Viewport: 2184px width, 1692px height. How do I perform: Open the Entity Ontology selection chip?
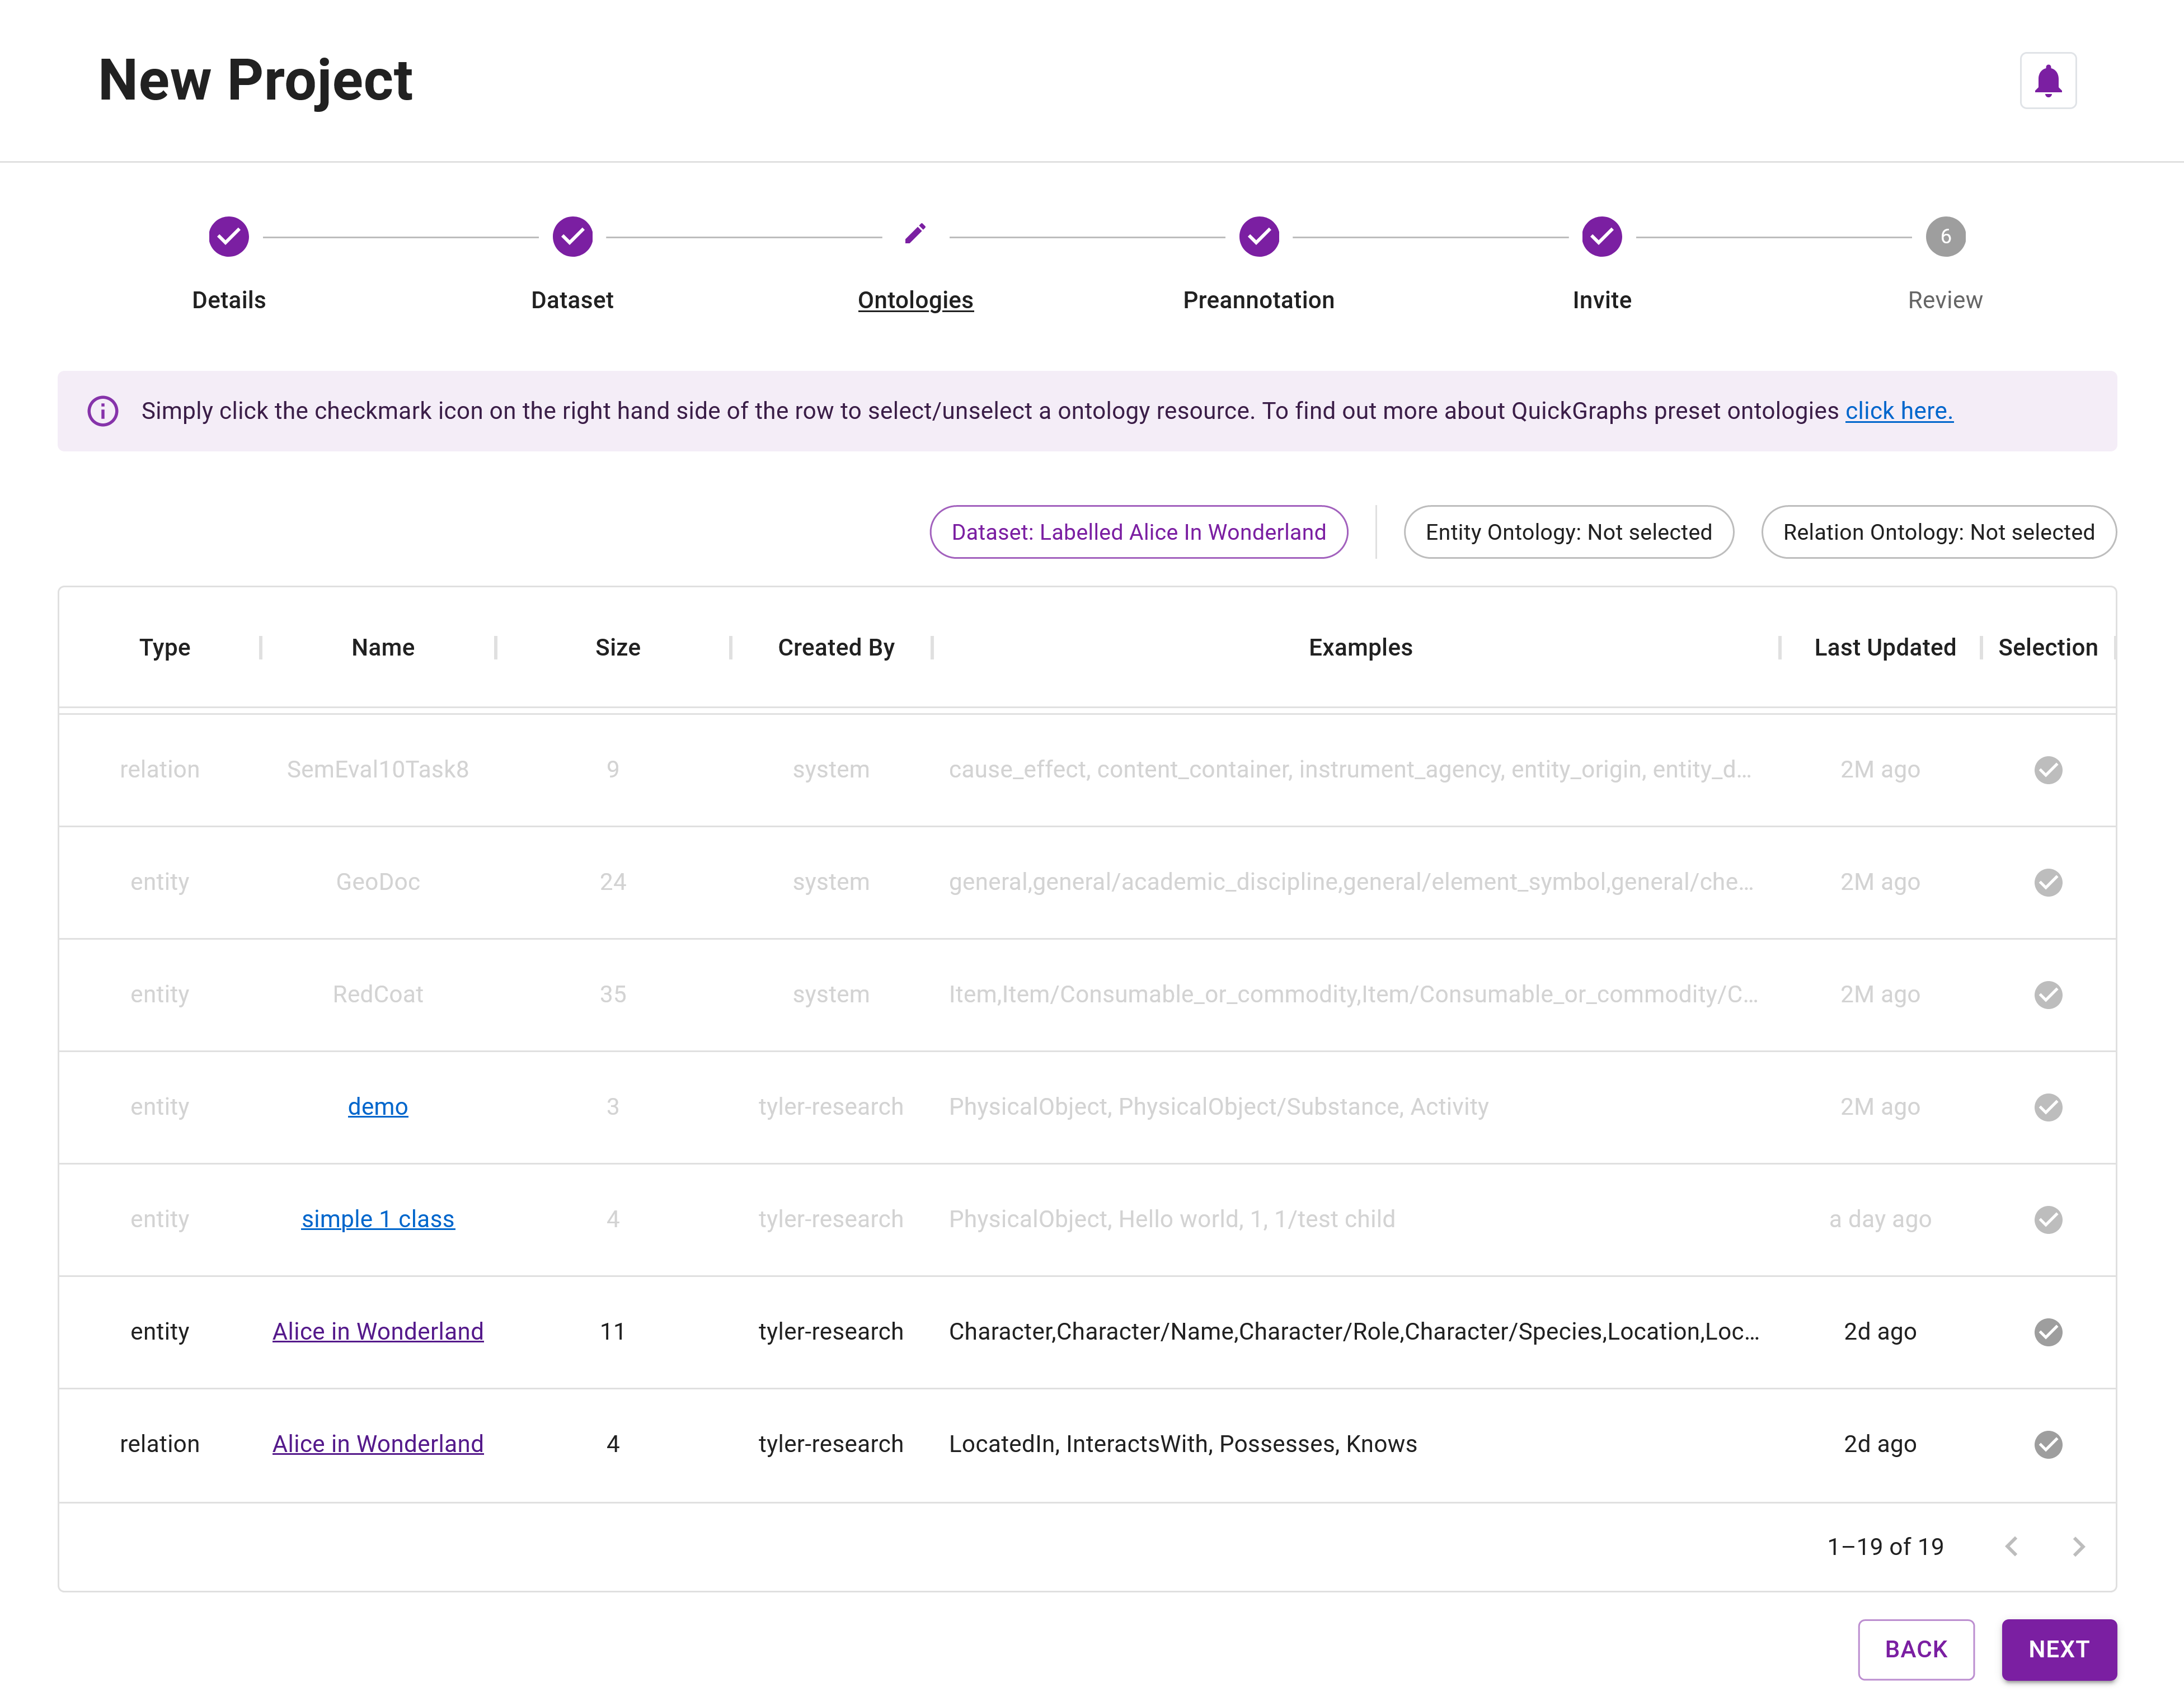(x=1568, y=532)
